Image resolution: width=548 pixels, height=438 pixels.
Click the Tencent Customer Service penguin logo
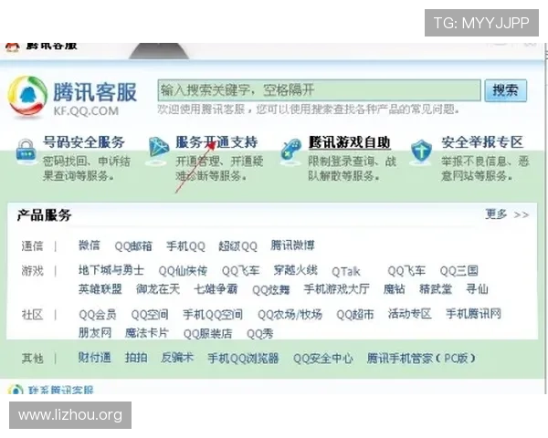(x=27, y=96)
